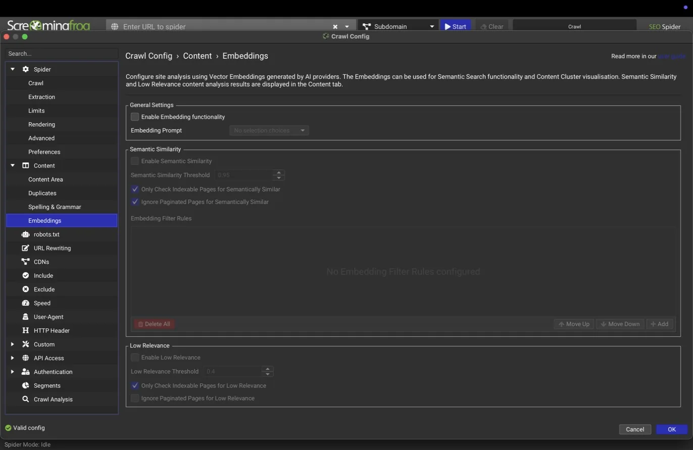Toggle Only Check Indexable Pages for Semantically Similar
Image resolution: width=693 pixels, height=450 pixels.
[x=135, y=189]
